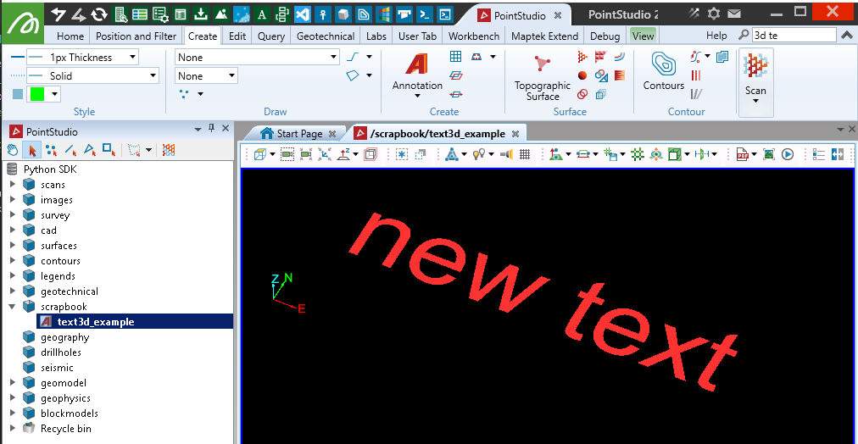Image resolution: width=858 pixels, height=444 pixels.
Task: Select the PointStudio window title tab
Action: click(x=519, y=15)
